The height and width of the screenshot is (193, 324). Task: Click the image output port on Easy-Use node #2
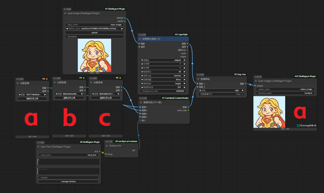coord(246,84)
